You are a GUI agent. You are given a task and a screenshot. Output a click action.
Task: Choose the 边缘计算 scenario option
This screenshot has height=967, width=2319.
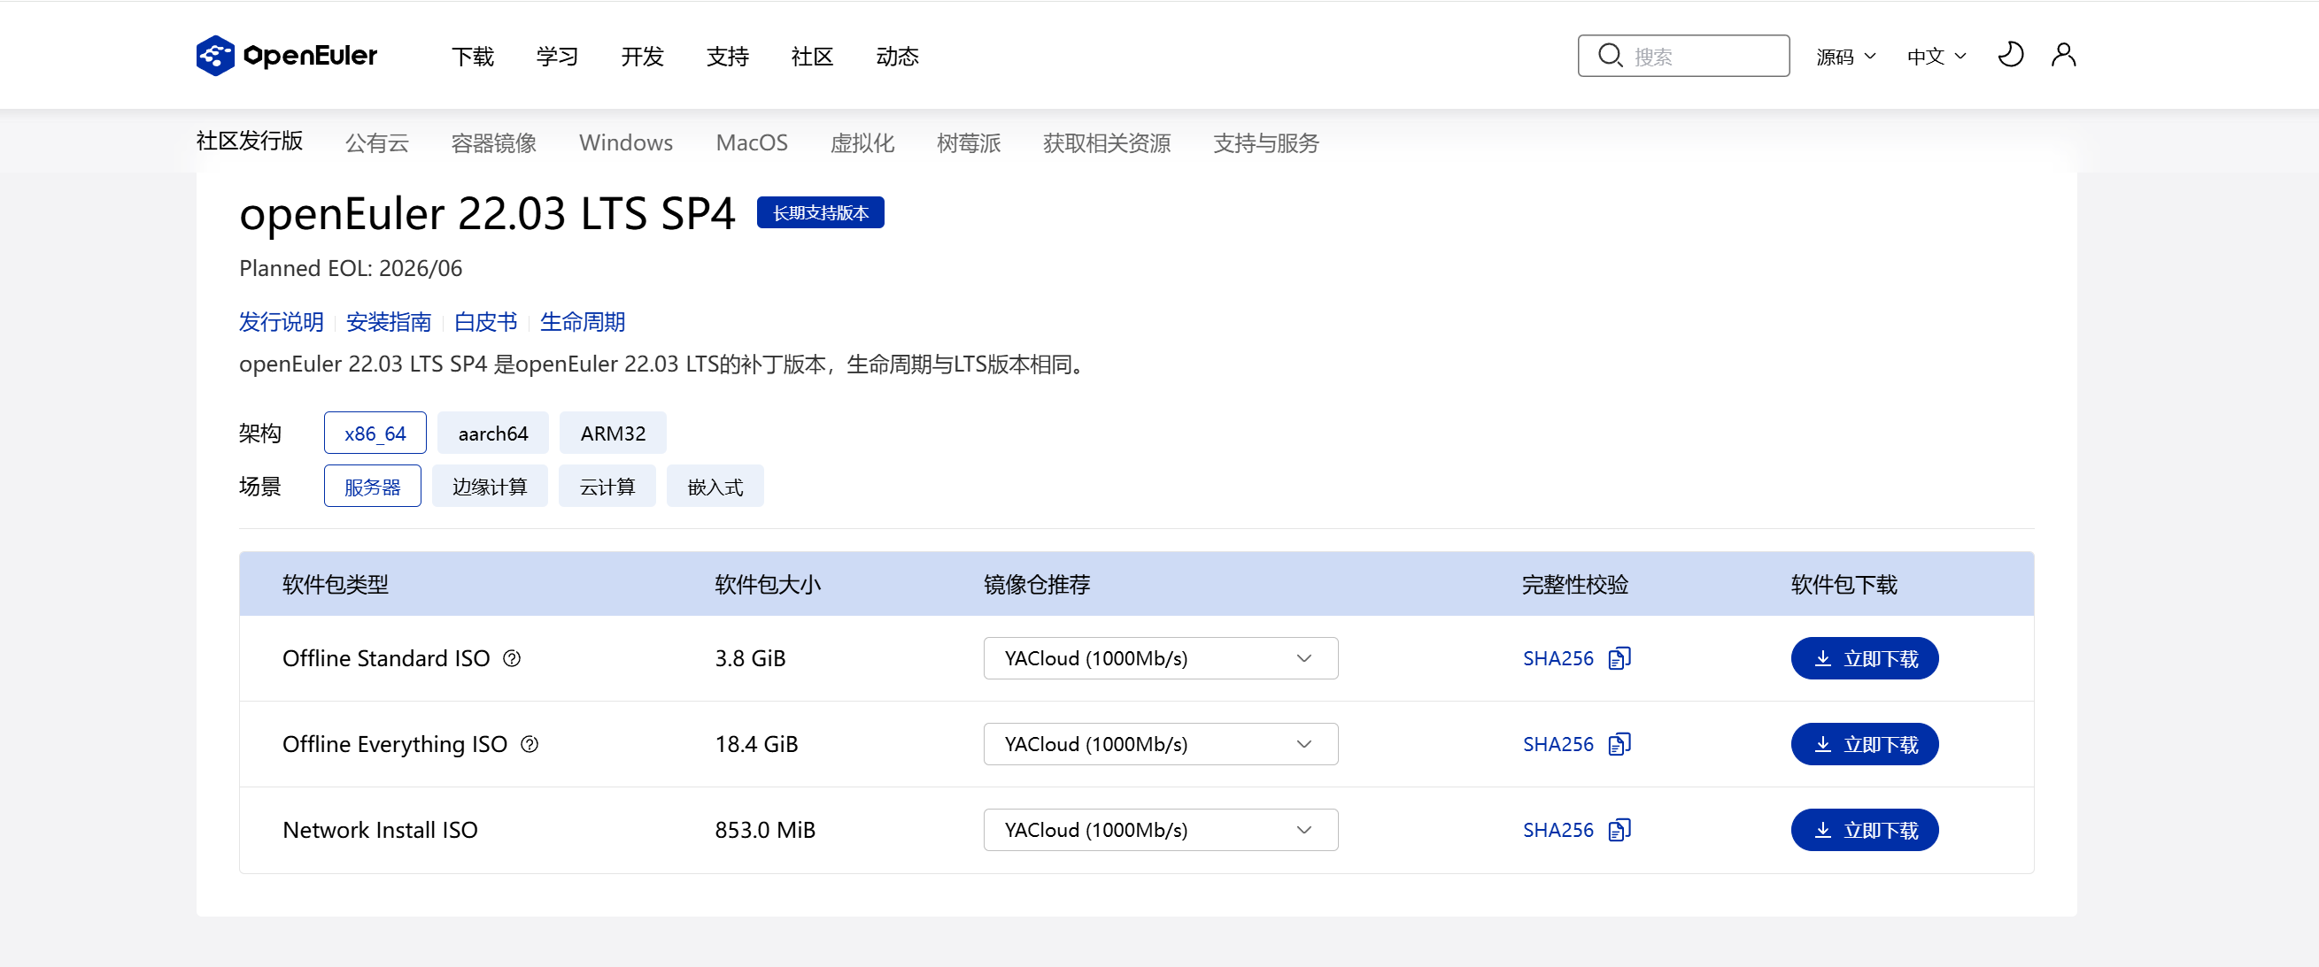tap(489, 487)
